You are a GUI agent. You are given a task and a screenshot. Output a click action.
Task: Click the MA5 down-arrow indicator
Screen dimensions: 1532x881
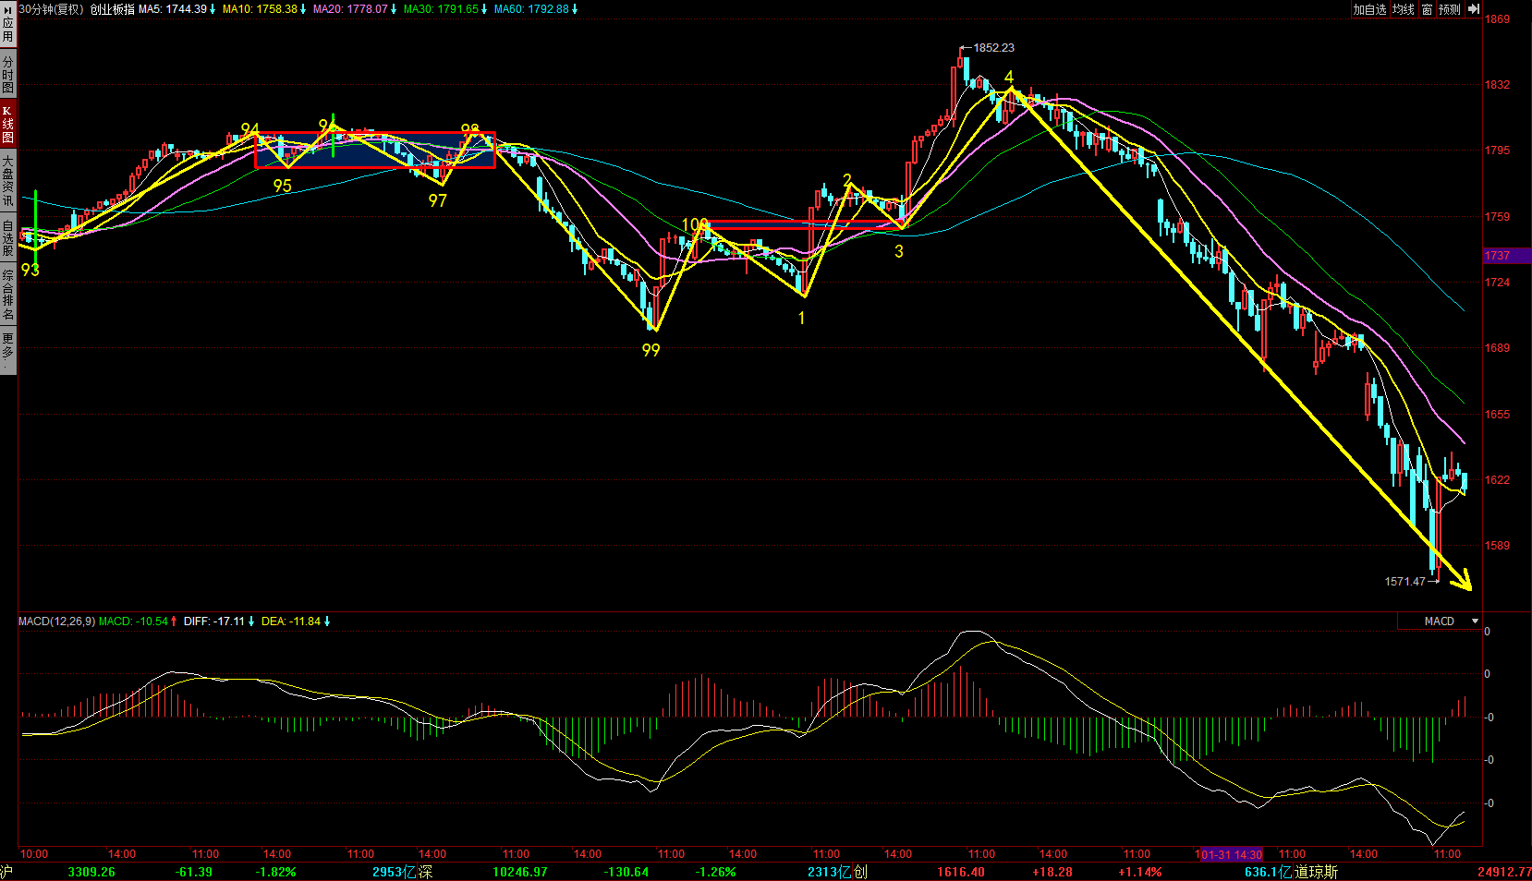tap(213, 9)
